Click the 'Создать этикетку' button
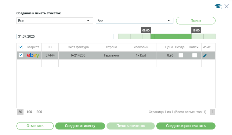Image resolution: width=232 pixels, height=135 pixels. (x=80, y=126)
